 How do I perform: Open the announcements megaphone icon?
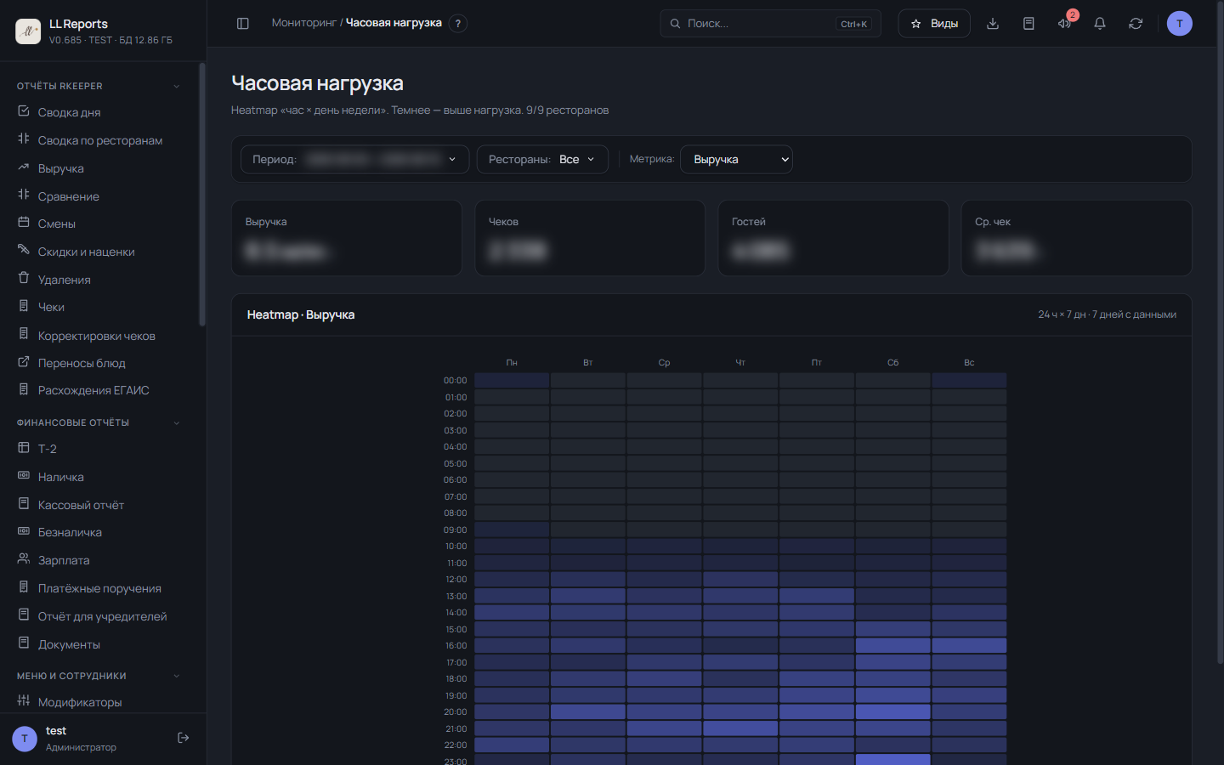(x=1064, y=24)
